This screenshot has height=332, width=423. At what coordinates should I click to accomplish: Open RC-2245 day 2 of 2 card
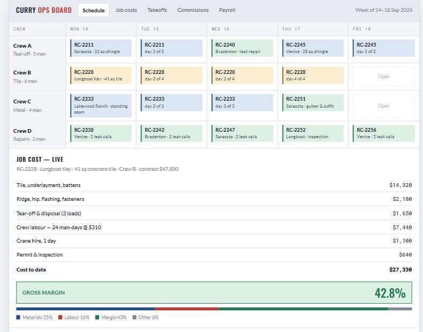pyautogui.click(x=383, y=48)
